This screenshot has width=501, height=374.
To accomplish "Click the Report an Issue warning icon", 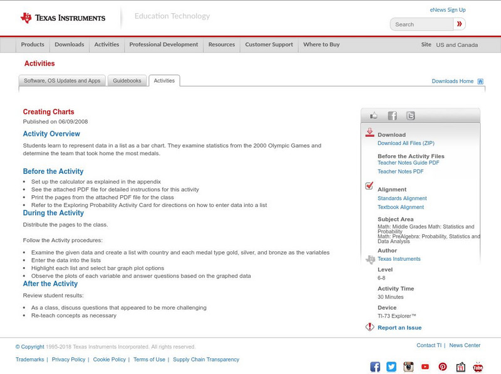I will click(x=369, y=326).
